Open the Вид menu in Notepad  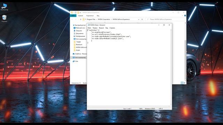pyautogui.click(x=107, y=28)
